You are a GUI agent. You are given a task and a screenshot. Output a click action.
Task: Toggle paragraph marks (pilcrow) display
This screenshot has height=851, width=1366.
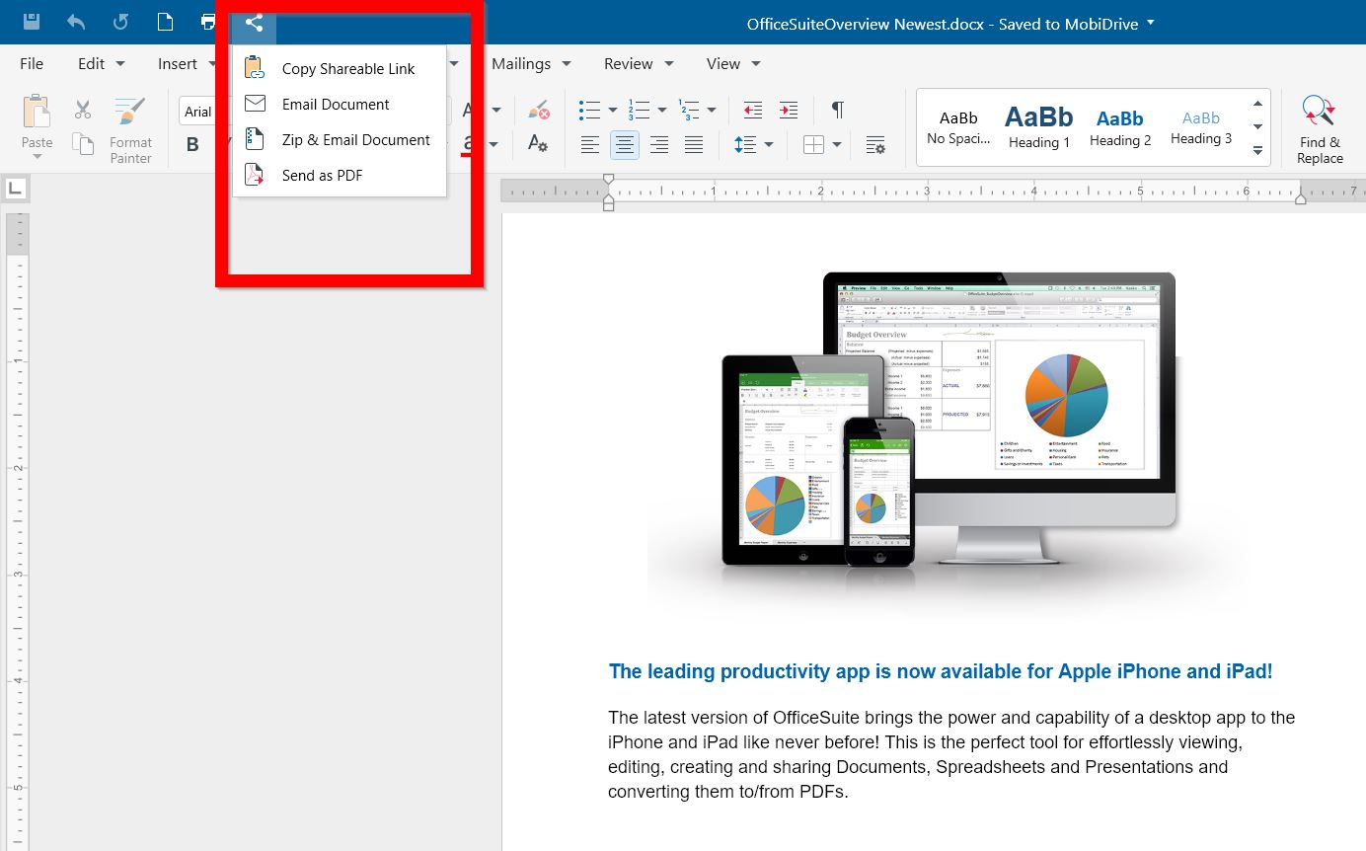pyautogui.click(x=837, y=110)
